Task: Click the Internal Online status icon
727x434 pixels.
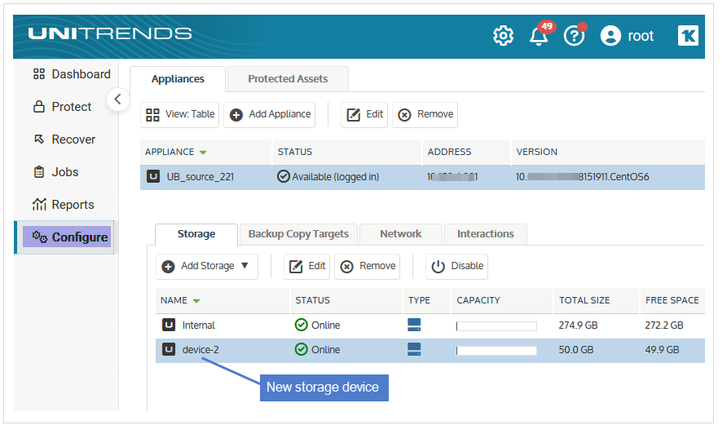Action: tap(302, 325)
